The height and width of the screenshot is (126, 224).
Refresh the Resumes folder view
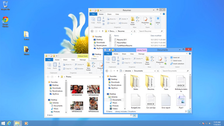click(135, 31)
